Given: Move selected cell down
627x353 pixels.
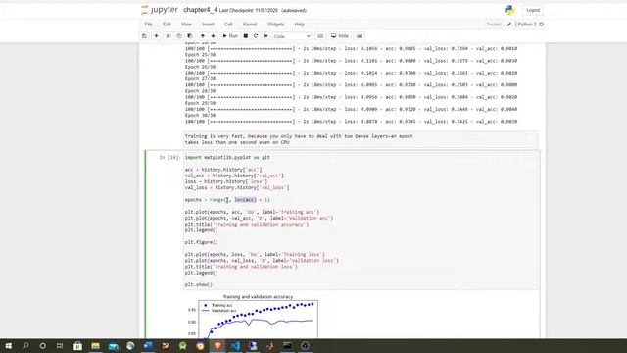Looking at the screenshot, I should coord(213,36).
